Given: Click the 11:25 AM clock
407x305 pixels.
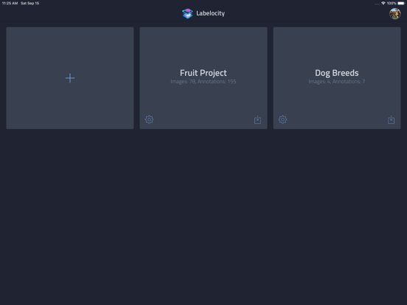Looking at the screenshot, I should pyautogui.click(x=10, y=3).
